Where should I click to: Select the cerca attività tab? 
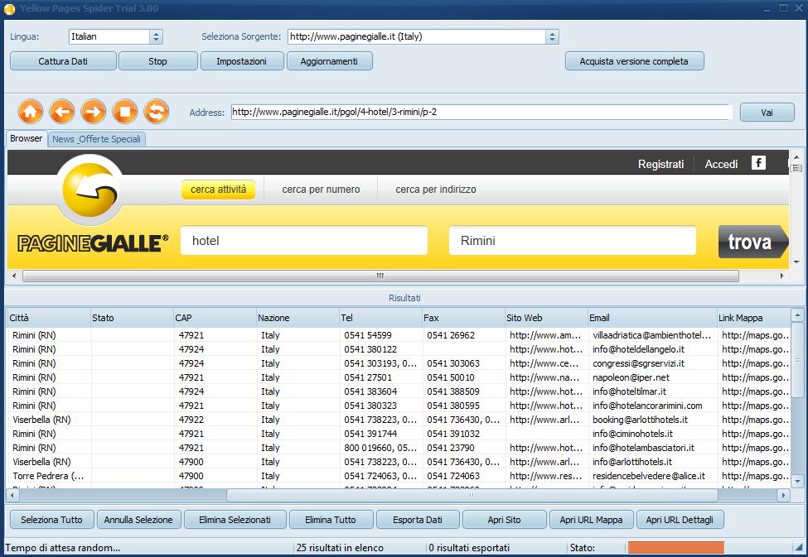[219, 190]
